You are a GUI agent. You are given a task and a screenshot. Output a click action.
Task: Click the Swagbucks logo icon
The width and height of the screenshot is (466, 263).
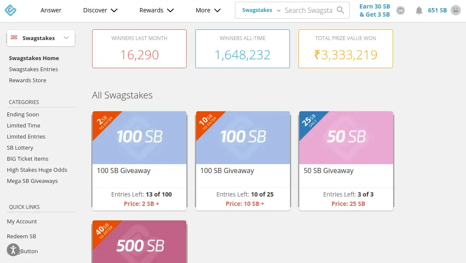[11, 10]
